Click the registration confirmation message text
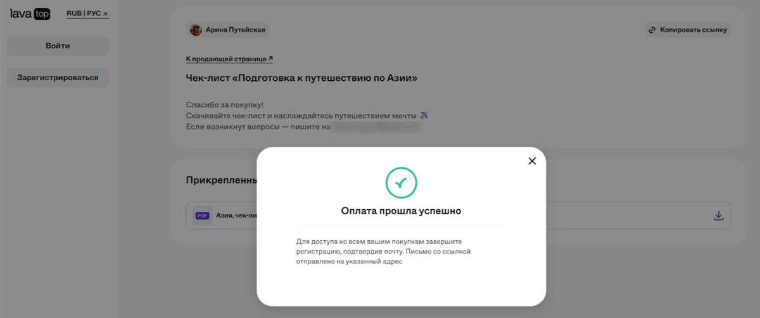The width and height of the screenshot is (760, 318). tap(384, 252)
